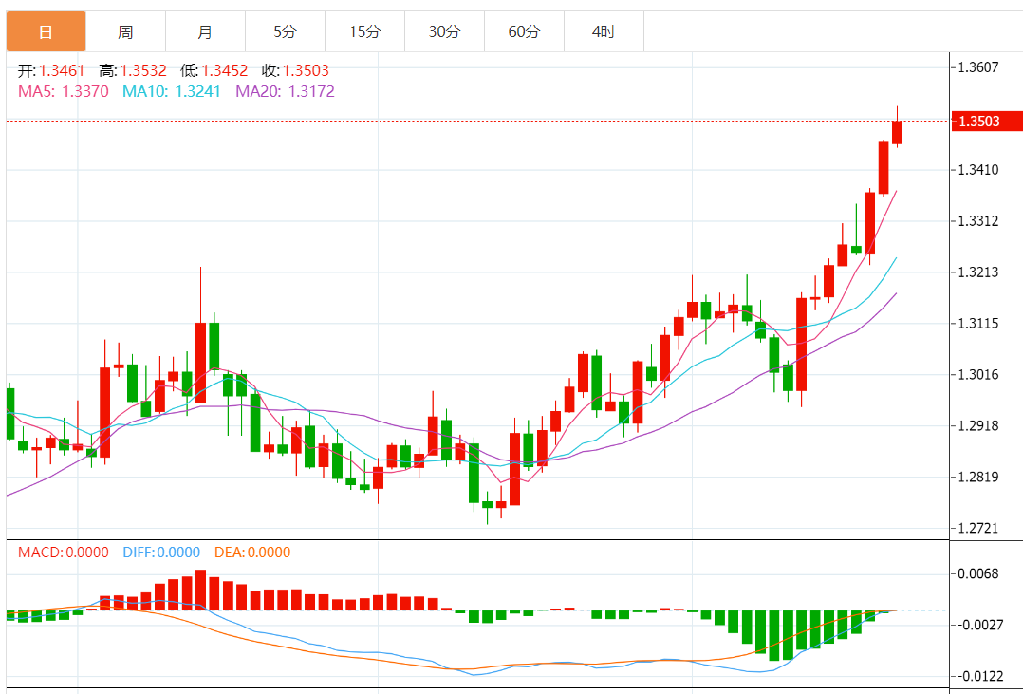The height and width of the screenshot is (694, 1023).
Task: Click the MACD:0.0000 indicator label
Action: 64,553
